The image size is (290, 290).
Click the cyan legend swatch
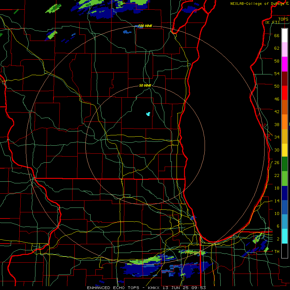click(x=285, y=236)
